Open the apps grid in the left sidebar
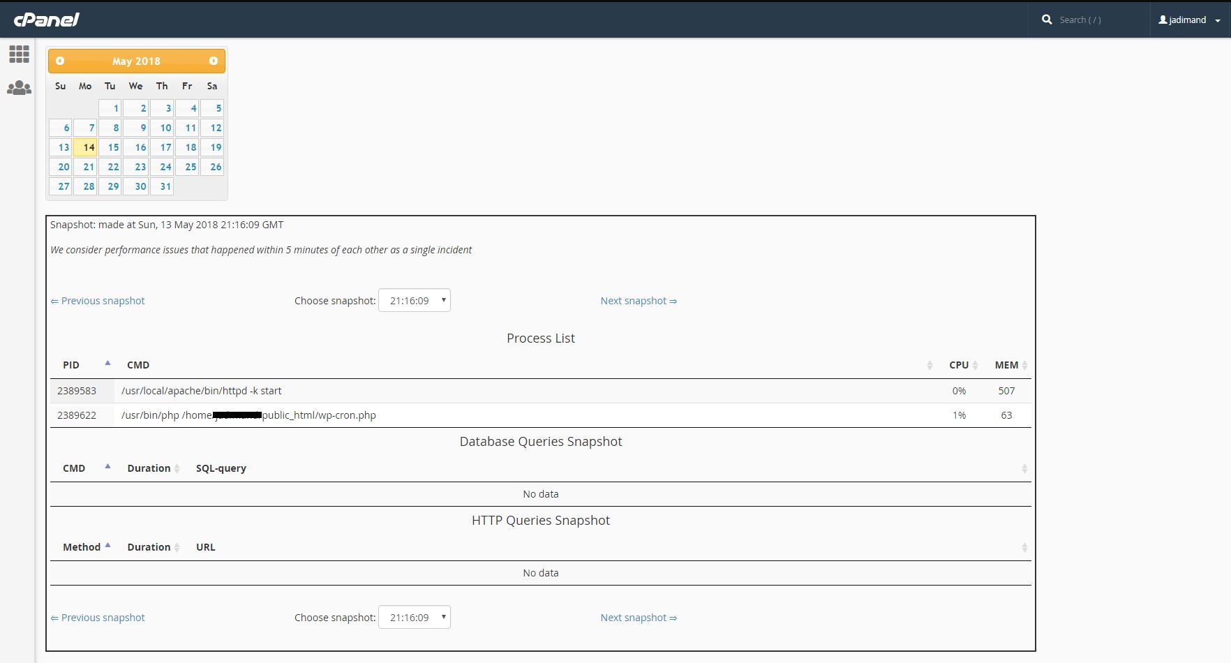Viewport: 1231px width, 663px height. tap(19, 54)
